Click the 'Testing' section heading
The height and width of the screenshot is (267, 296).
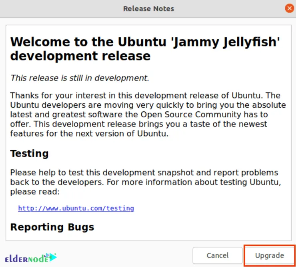click(x=30, y=153)
